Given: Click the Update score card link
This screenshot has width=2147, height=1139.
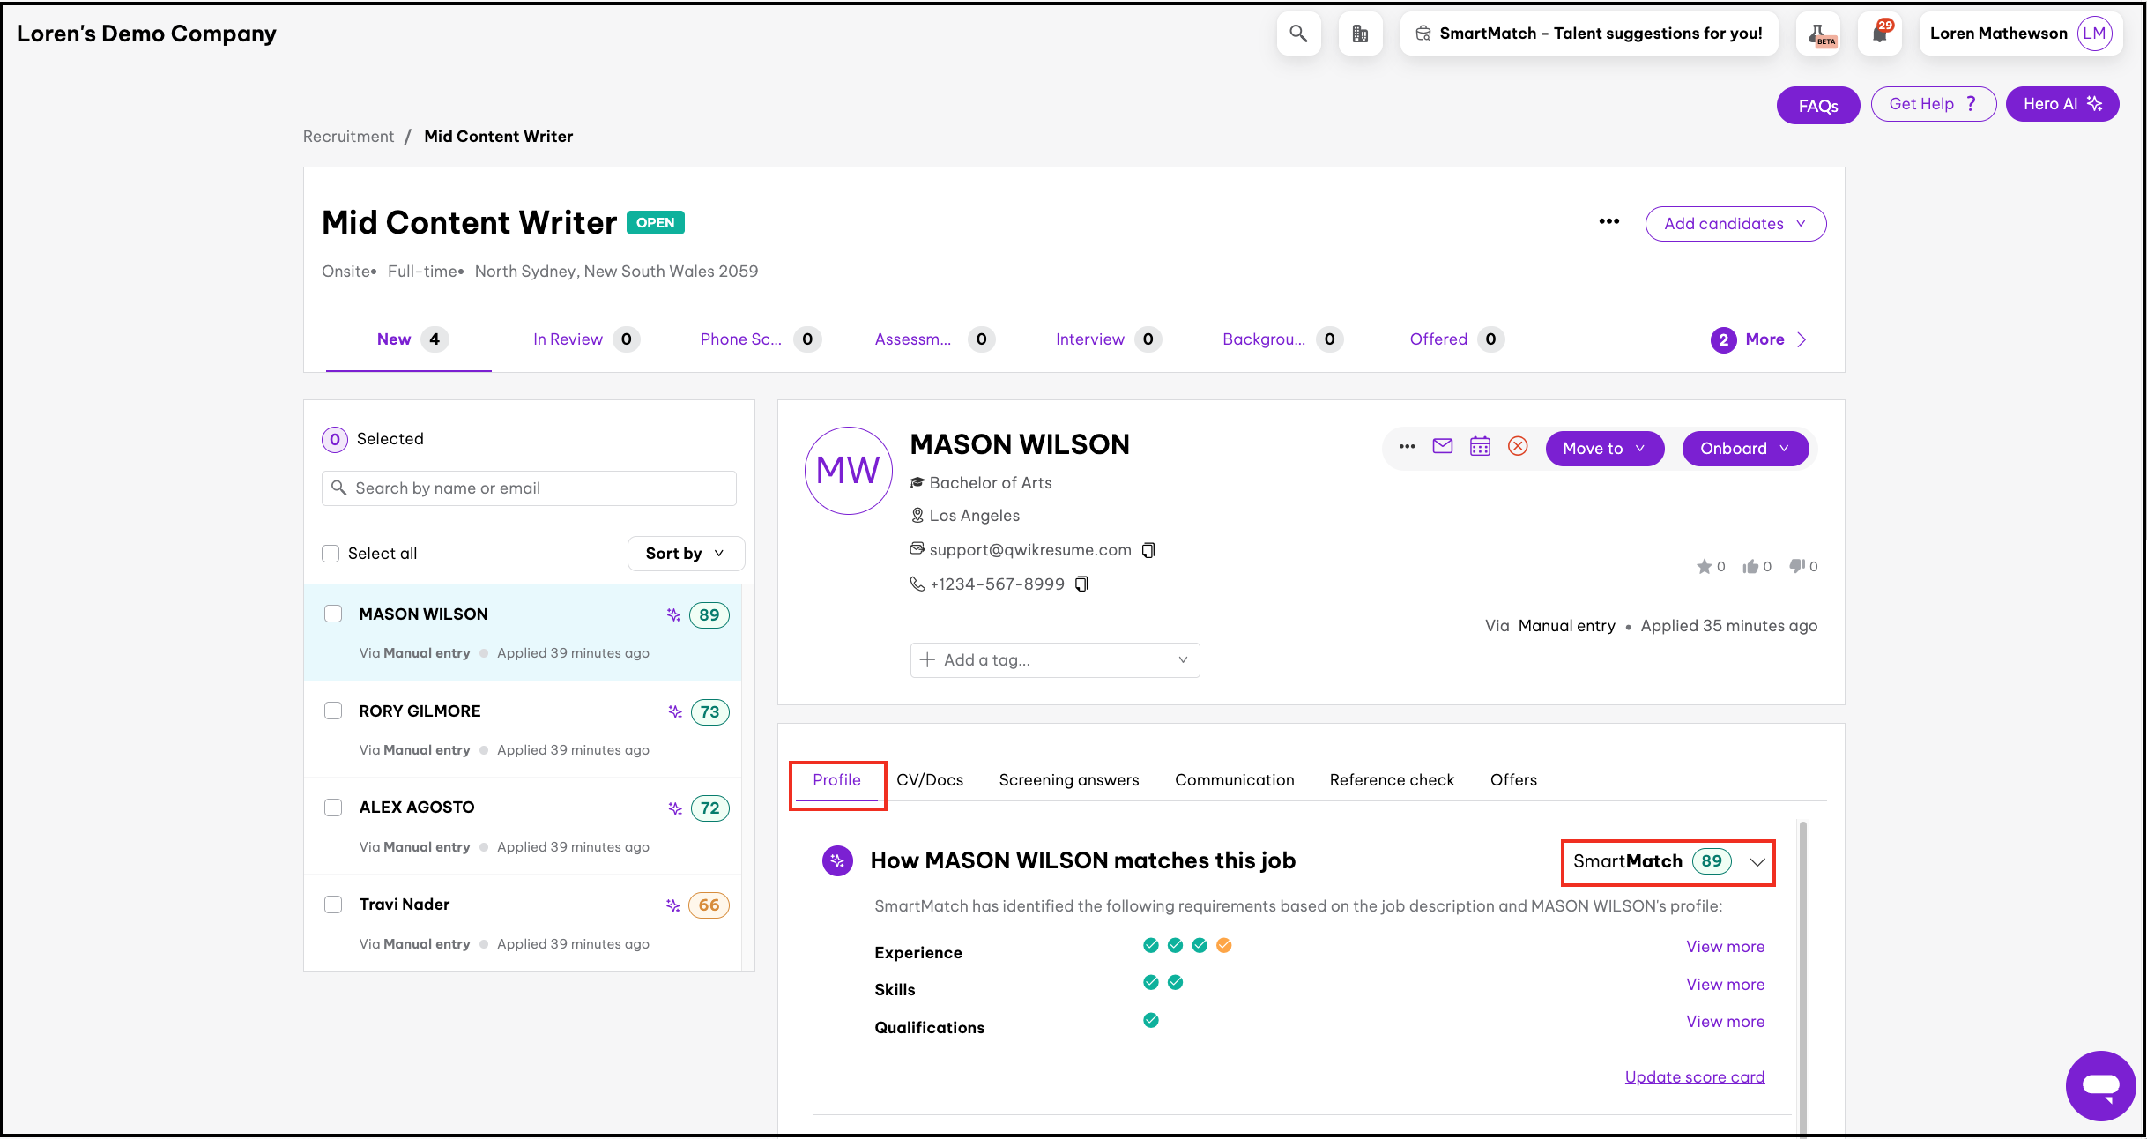Looking at the screenshot, I should tap(1694, 1076).
